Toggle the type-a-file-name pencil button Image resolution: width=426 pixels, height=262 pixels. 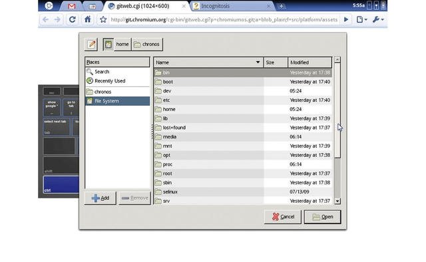tap(91, 45)
